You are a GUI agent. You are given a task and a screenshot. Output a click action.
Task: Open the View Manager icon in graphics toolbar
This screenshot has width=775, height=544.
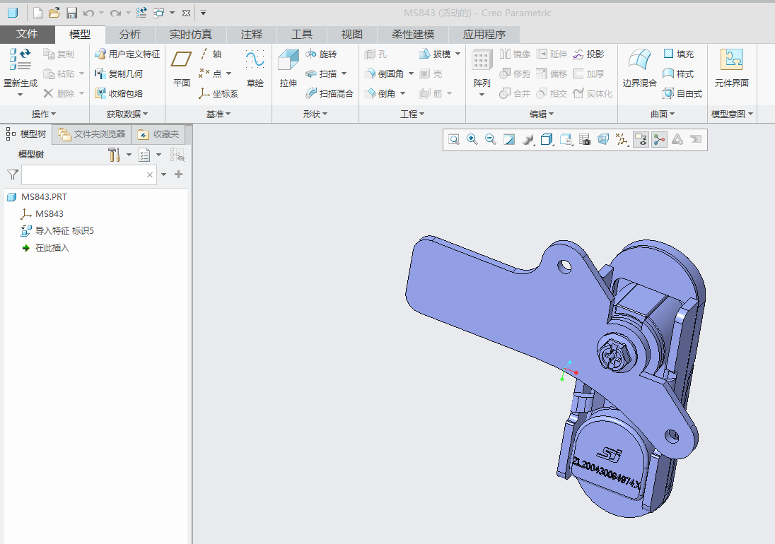[585, 140]
